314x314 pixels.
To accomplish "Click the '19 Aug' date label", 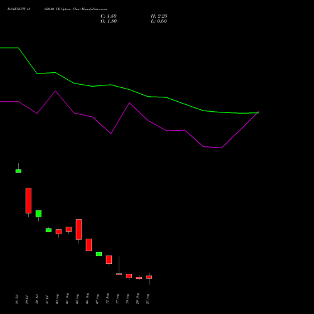I will pyautogui.click(x=127, y=299).
